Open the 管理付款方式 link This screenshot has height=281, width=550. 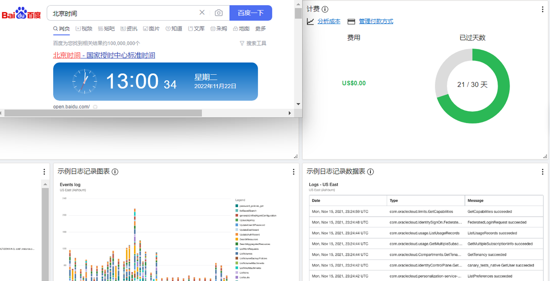[x=376, y=21]
